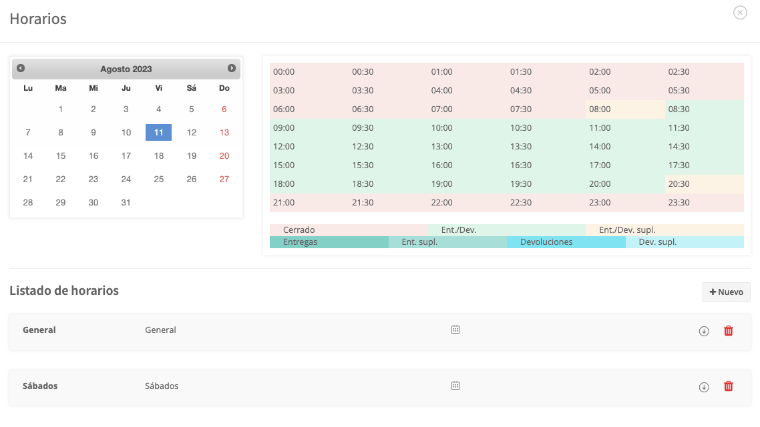Select Sunday August 20
The width and height of the screenshot is (760, 427).
pyautogui.click(x=224, y=155)
